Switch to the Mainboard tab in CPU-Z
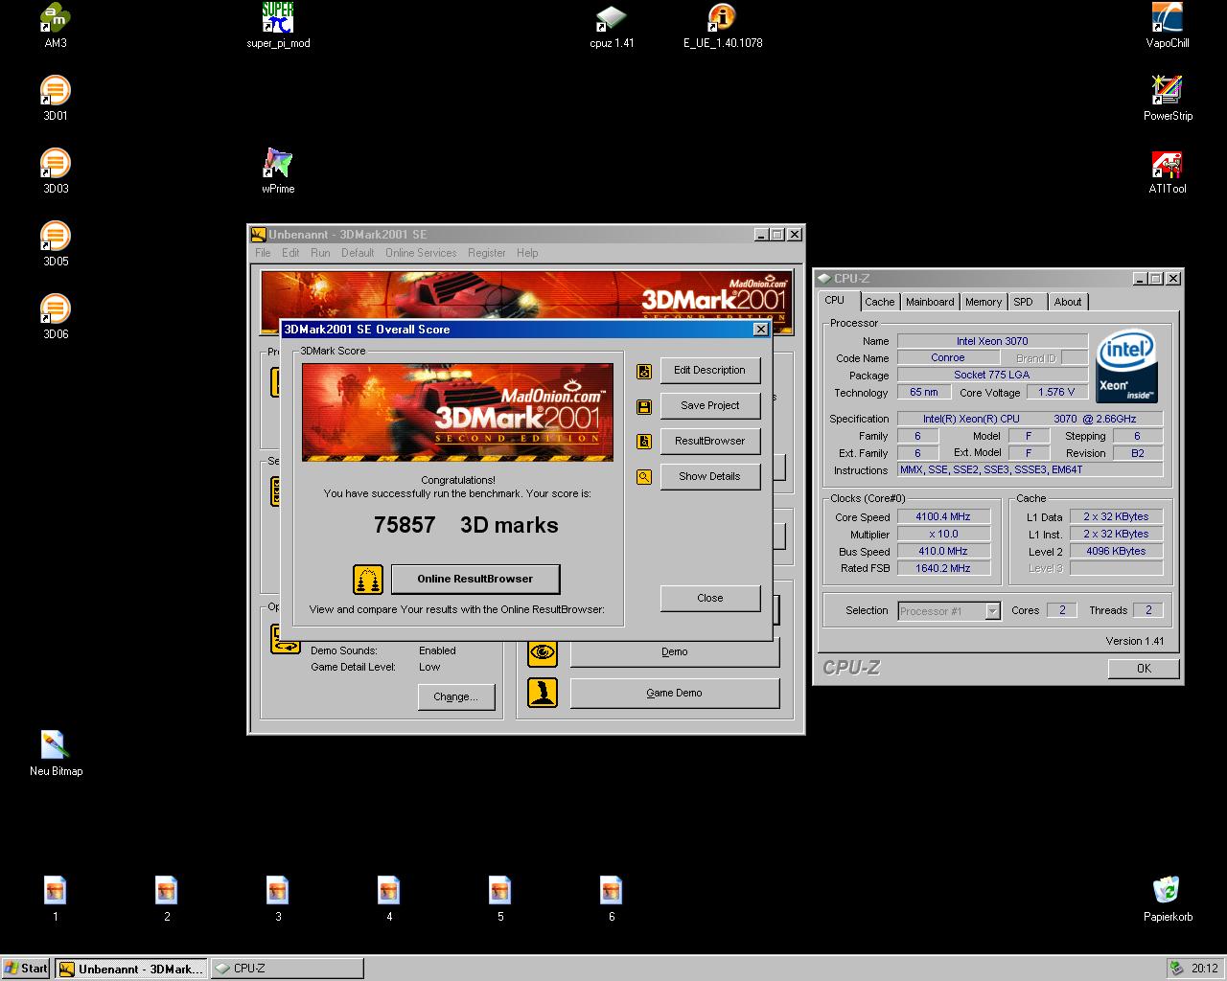 pos(930,302)
